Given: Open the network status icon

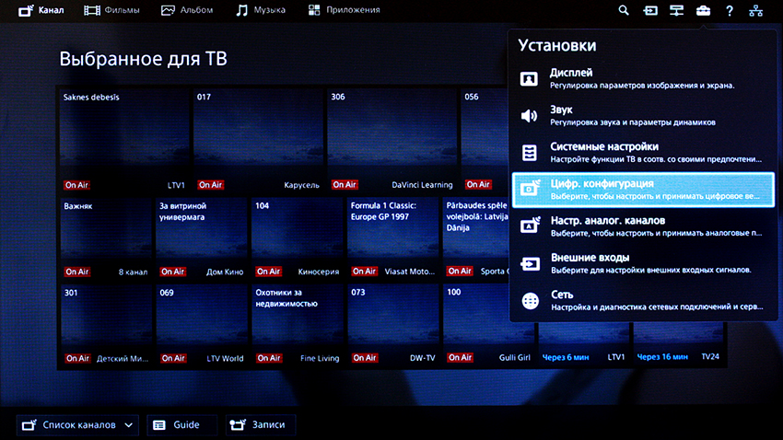Looking at the screenshot, I should point(756,11).
